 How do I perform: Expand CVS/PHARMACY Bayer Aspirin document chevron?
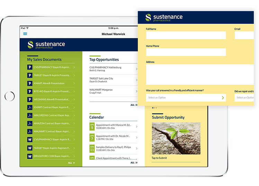(74, 67)
